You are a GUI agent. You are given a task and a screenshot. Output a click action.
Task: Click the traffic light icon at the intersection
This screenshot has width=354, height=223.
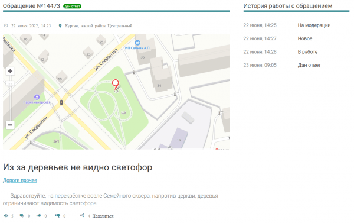click(61, 102)
